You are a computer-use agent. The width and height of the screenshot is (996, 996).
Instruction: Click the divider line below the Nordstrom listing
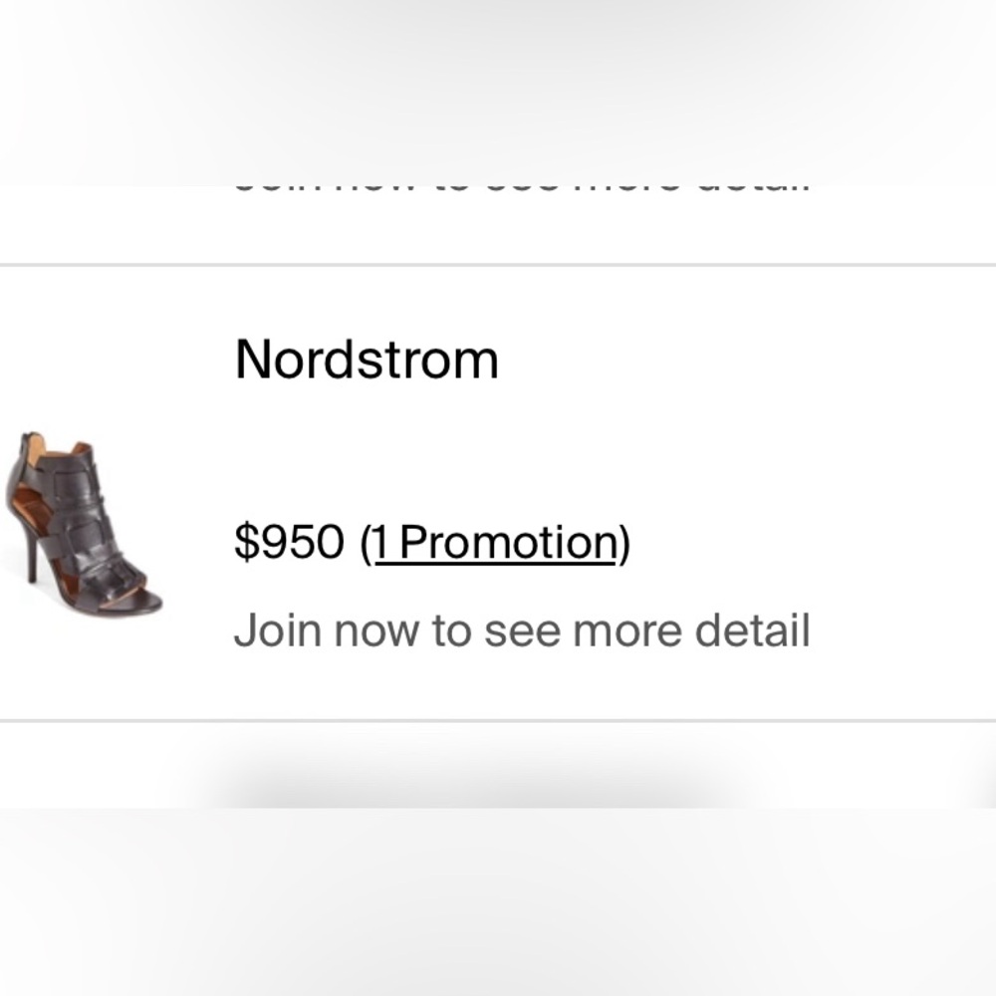[498, 719]
